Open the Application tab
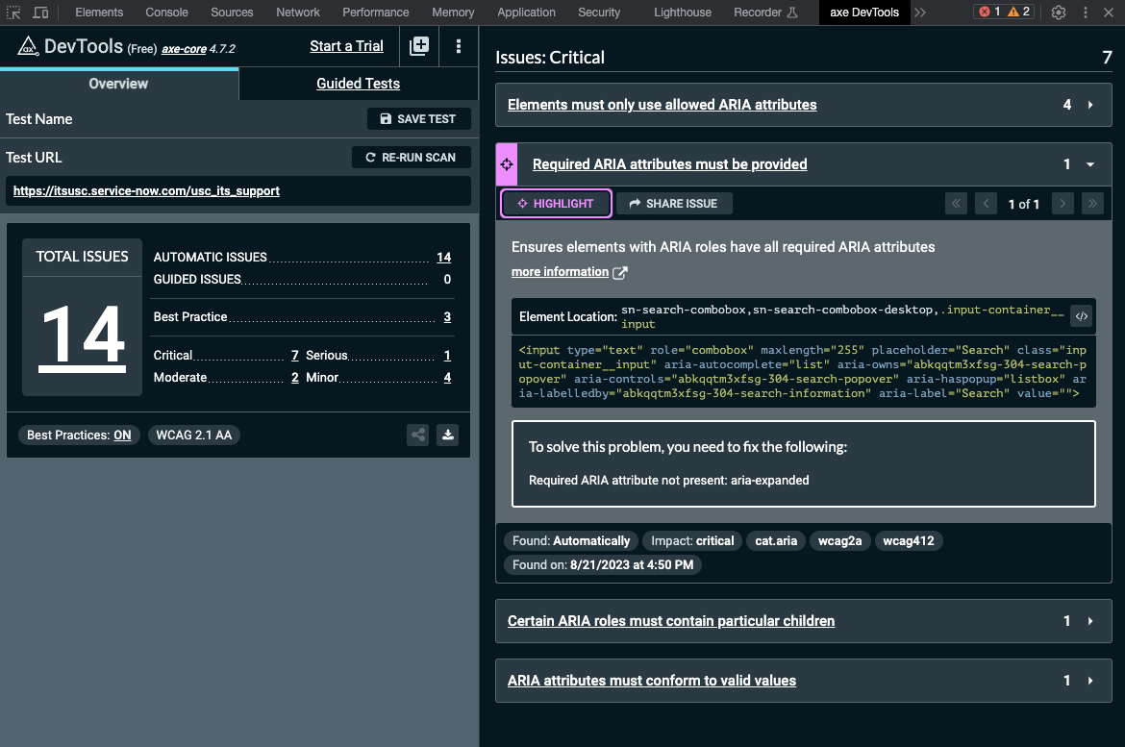The image size is (1125, 747). pos(526,12)
